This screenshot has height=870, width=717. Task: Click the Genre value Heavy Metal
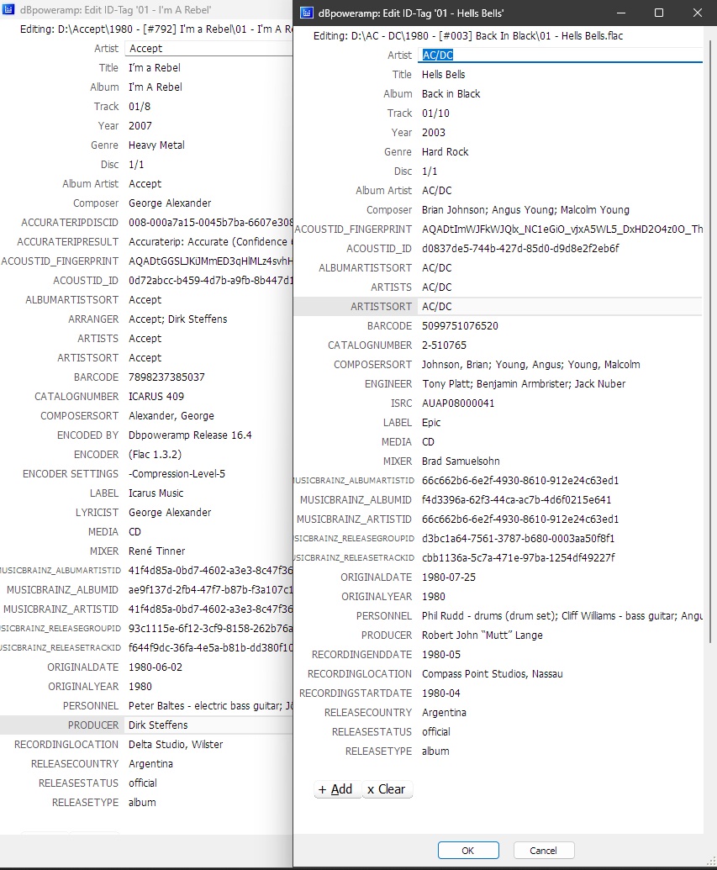(x=156, y=145)
